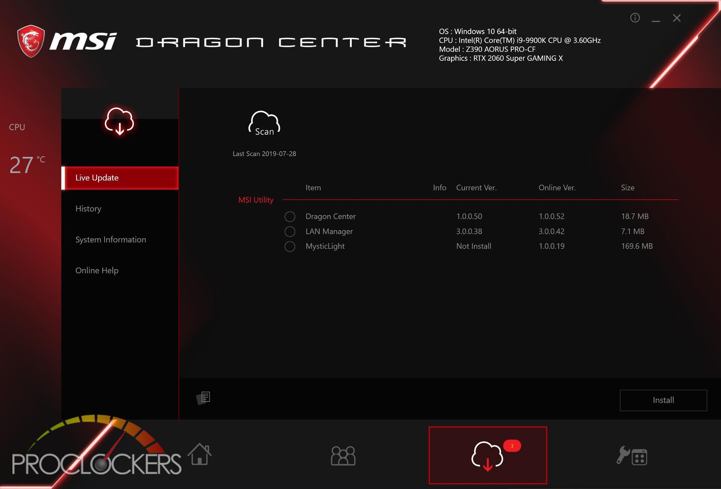The width and height of the screenshot is (721, 489).
Task: Click the CPU label in left panel
Action: [x=17, y=127]
